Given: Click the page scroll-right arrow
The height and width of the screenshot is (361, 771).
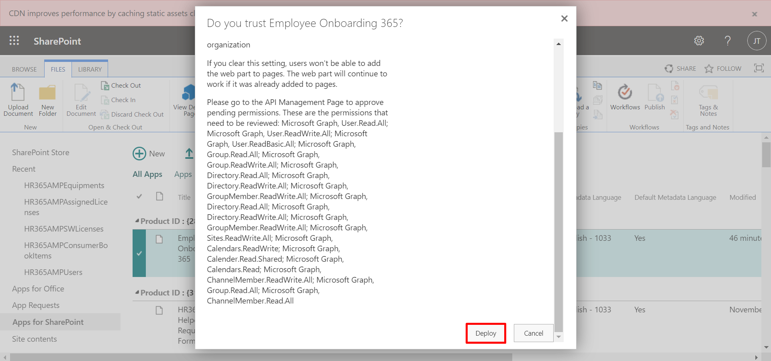Looking at the screenshot, I should [756, 357].
